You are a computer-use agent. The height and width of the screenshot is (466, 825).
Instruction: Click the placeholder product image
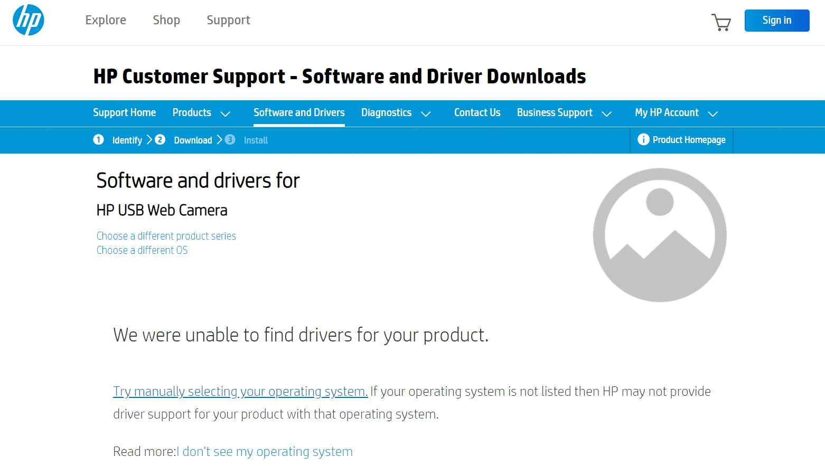(x=660, y=235)
